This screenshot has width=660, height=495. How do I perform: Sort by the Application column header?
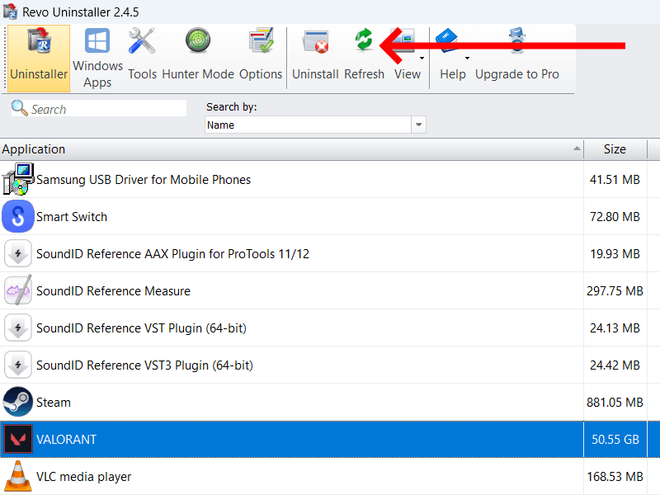tap(34, 149)
